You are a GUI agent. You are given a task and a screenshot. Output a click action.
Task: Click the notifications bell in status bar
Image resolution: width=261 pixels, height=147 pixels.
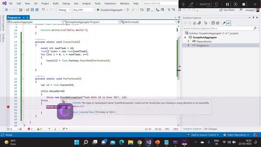pos(255,135)
